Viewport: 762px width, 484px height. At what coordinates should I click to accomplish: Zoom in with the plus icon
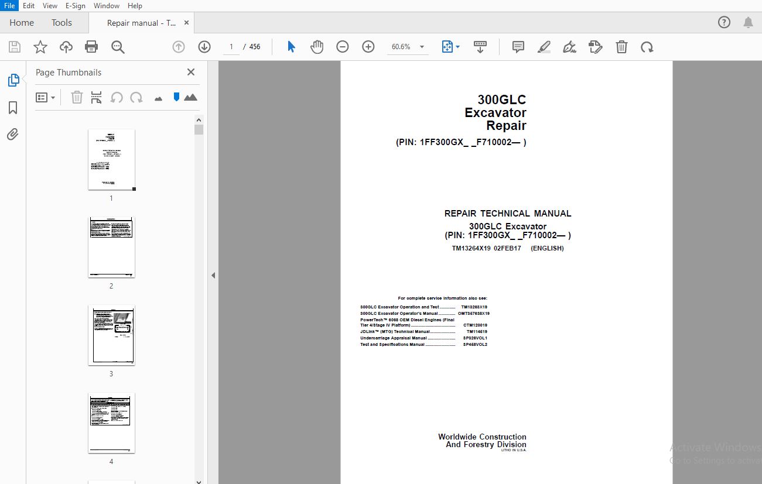[x=368, y=47]
